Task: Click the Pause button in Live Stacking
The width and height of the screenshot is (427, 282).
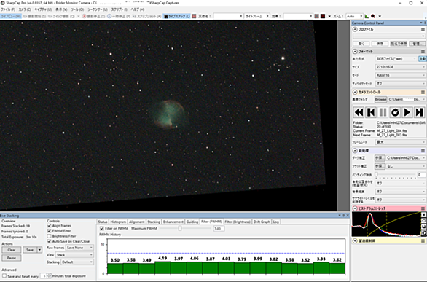Action: coord(12,258)
